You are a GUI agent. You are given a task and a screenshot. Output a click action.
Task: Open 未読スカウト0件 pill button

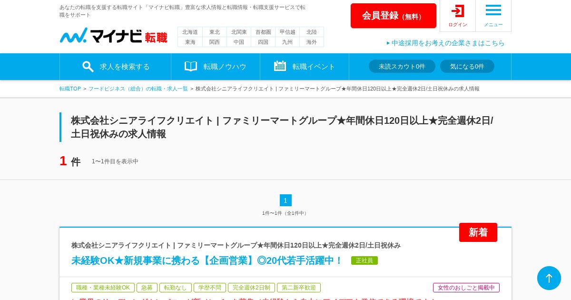pyautogui.click(x=402, y=66)
